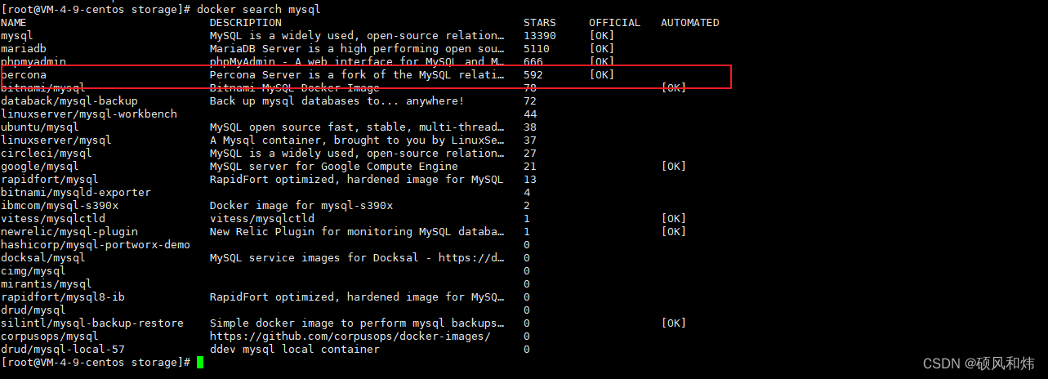Click the 'MariaDB Server is a high performing' description
1048x379 pixels.
coord(357,49)
